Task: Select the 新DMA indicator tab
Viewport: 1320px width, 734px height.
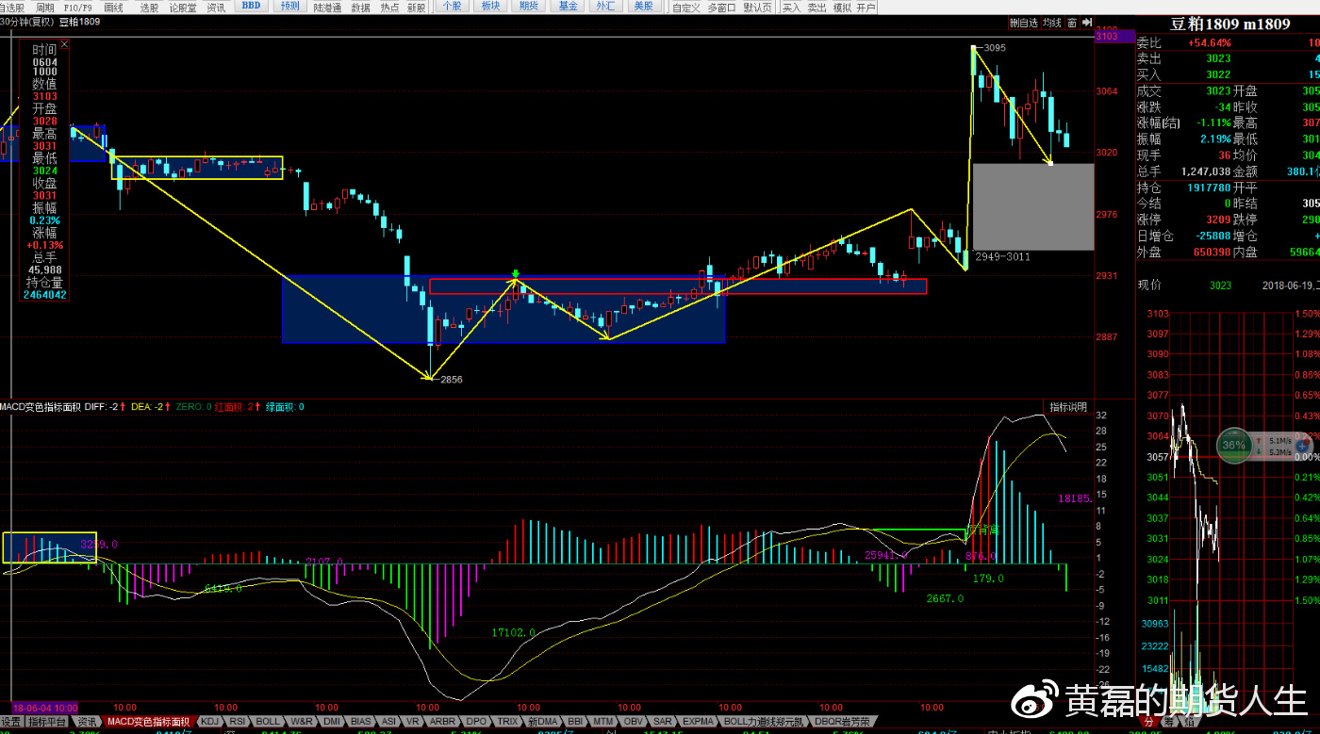Action: [x=542, y=721]
